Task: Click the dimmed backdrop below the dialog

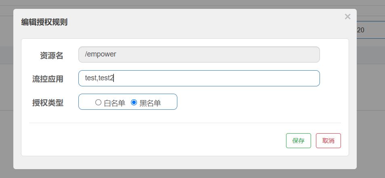Action: point(192,174)
